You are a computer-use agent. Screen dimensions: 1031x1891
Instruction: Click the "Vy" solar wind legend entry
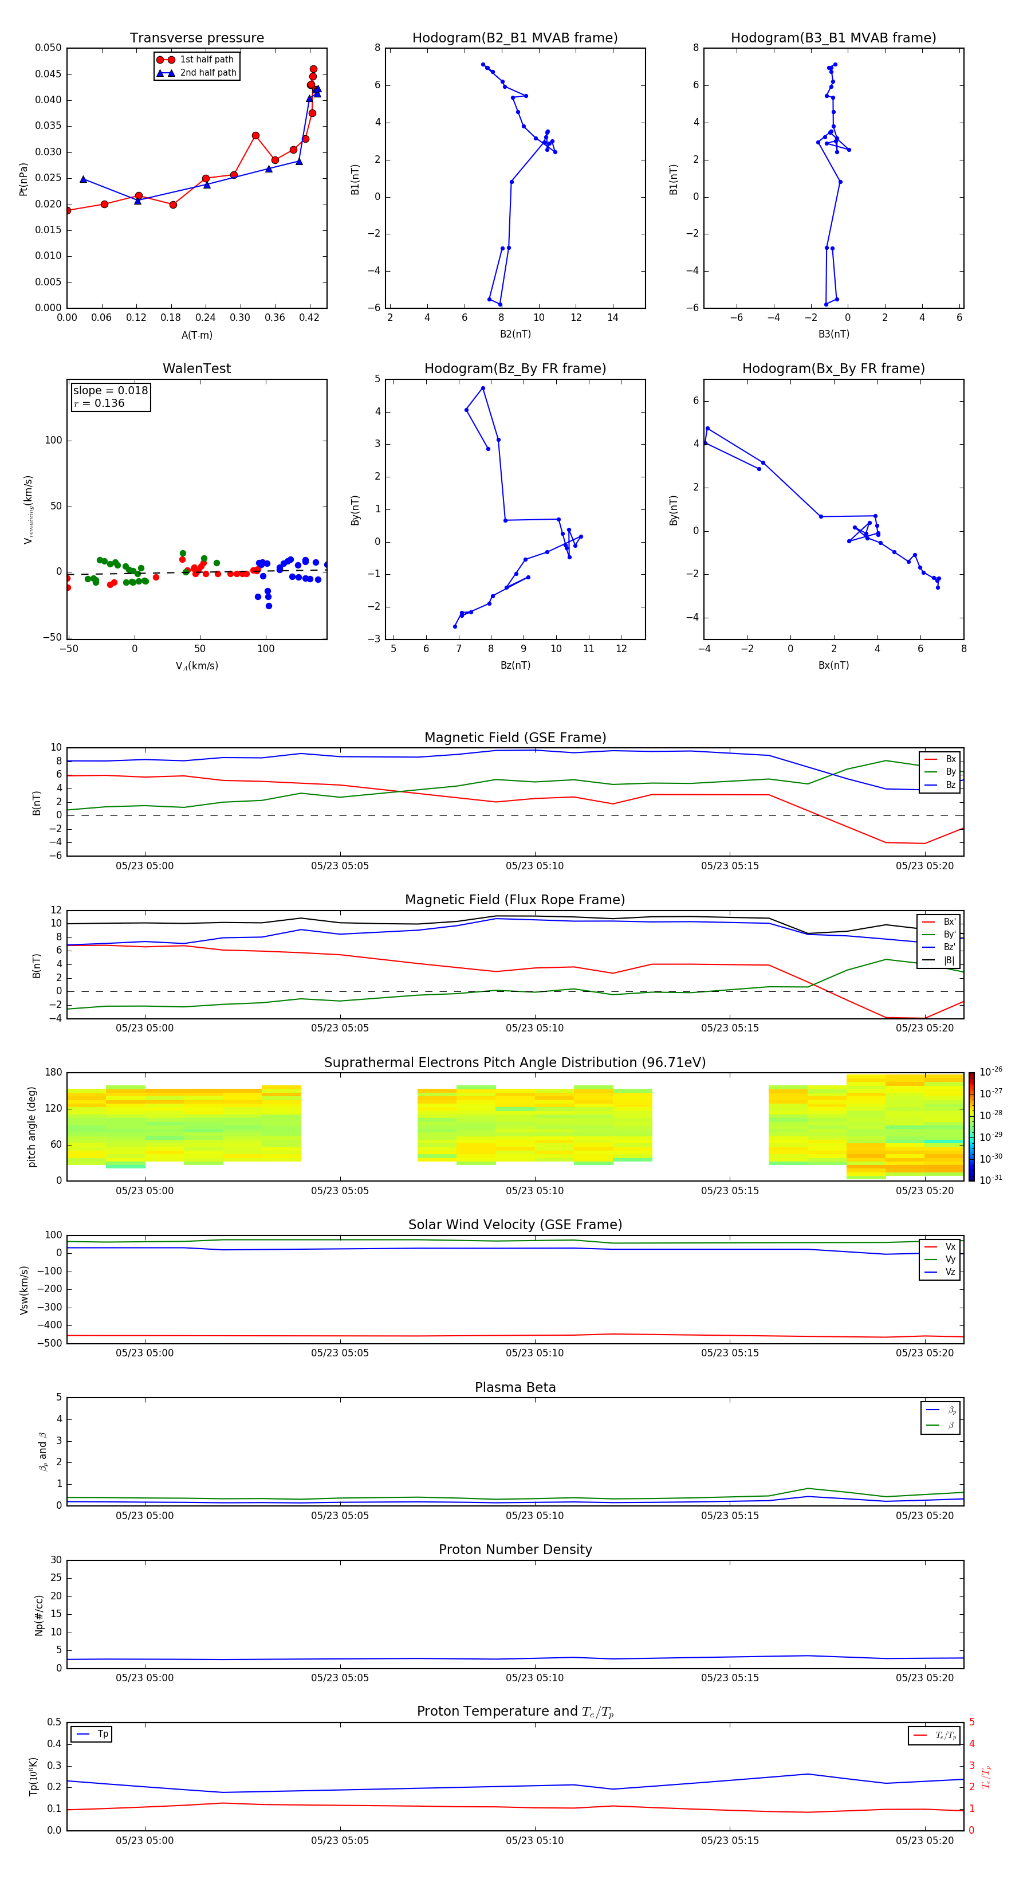[941, 1260]
